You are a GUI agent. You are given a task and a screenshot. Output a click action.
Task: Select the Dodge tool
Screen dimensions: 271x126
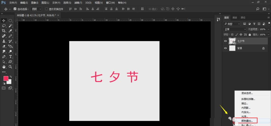coord(10,52)
